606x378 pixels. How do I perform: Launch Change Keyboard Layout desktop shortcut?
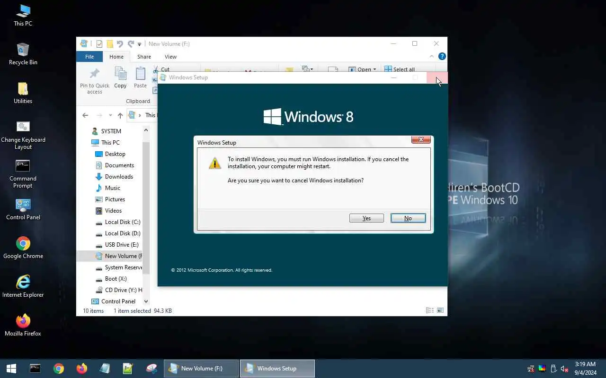pyautogui.click(x=23, y=135)
